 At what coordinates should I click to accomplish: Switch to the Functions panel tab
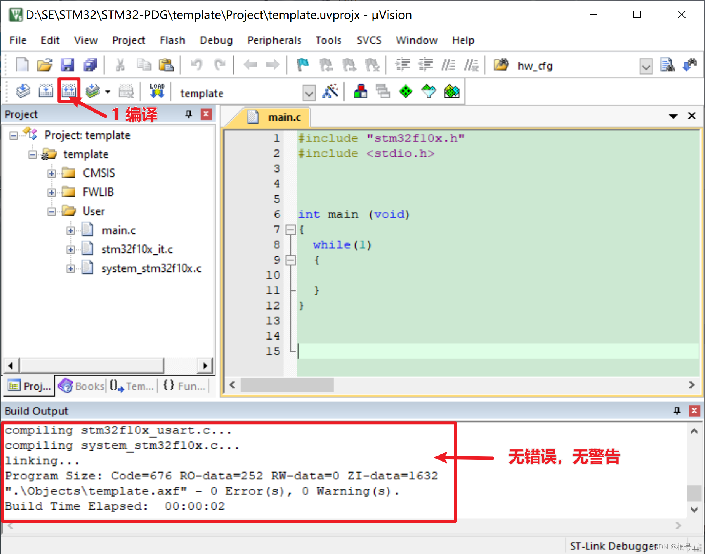[x=185, y=386]
